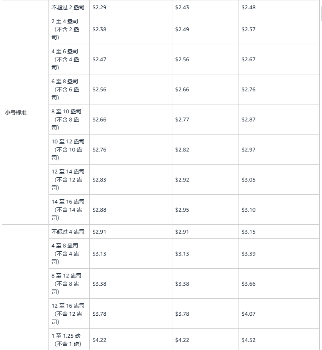322x350 pixels.
Task: Select the 1 至 1.25 磅 weight row label
Action: 66,340
